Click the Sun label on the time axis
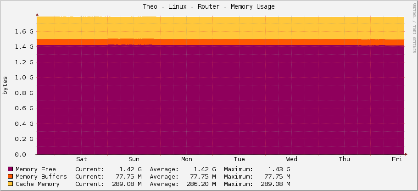Image resolution: width=418 pixels, height=191 pixels. [x=134, y=159]
